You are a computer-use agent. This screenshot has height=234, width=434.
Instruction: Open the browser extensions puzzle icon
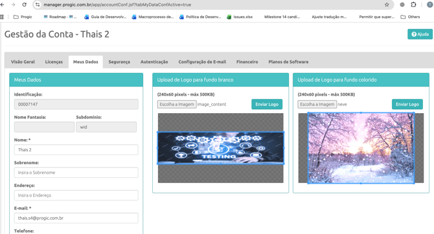413,5
